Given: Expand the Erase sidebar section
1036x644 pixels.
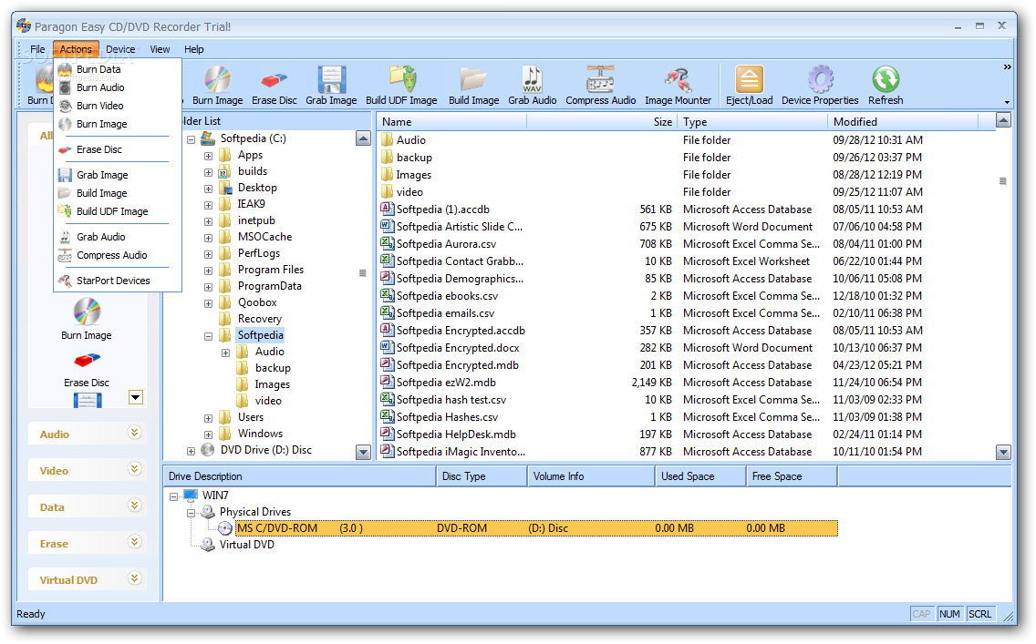Looking at the screenshot, I should 135,542.
